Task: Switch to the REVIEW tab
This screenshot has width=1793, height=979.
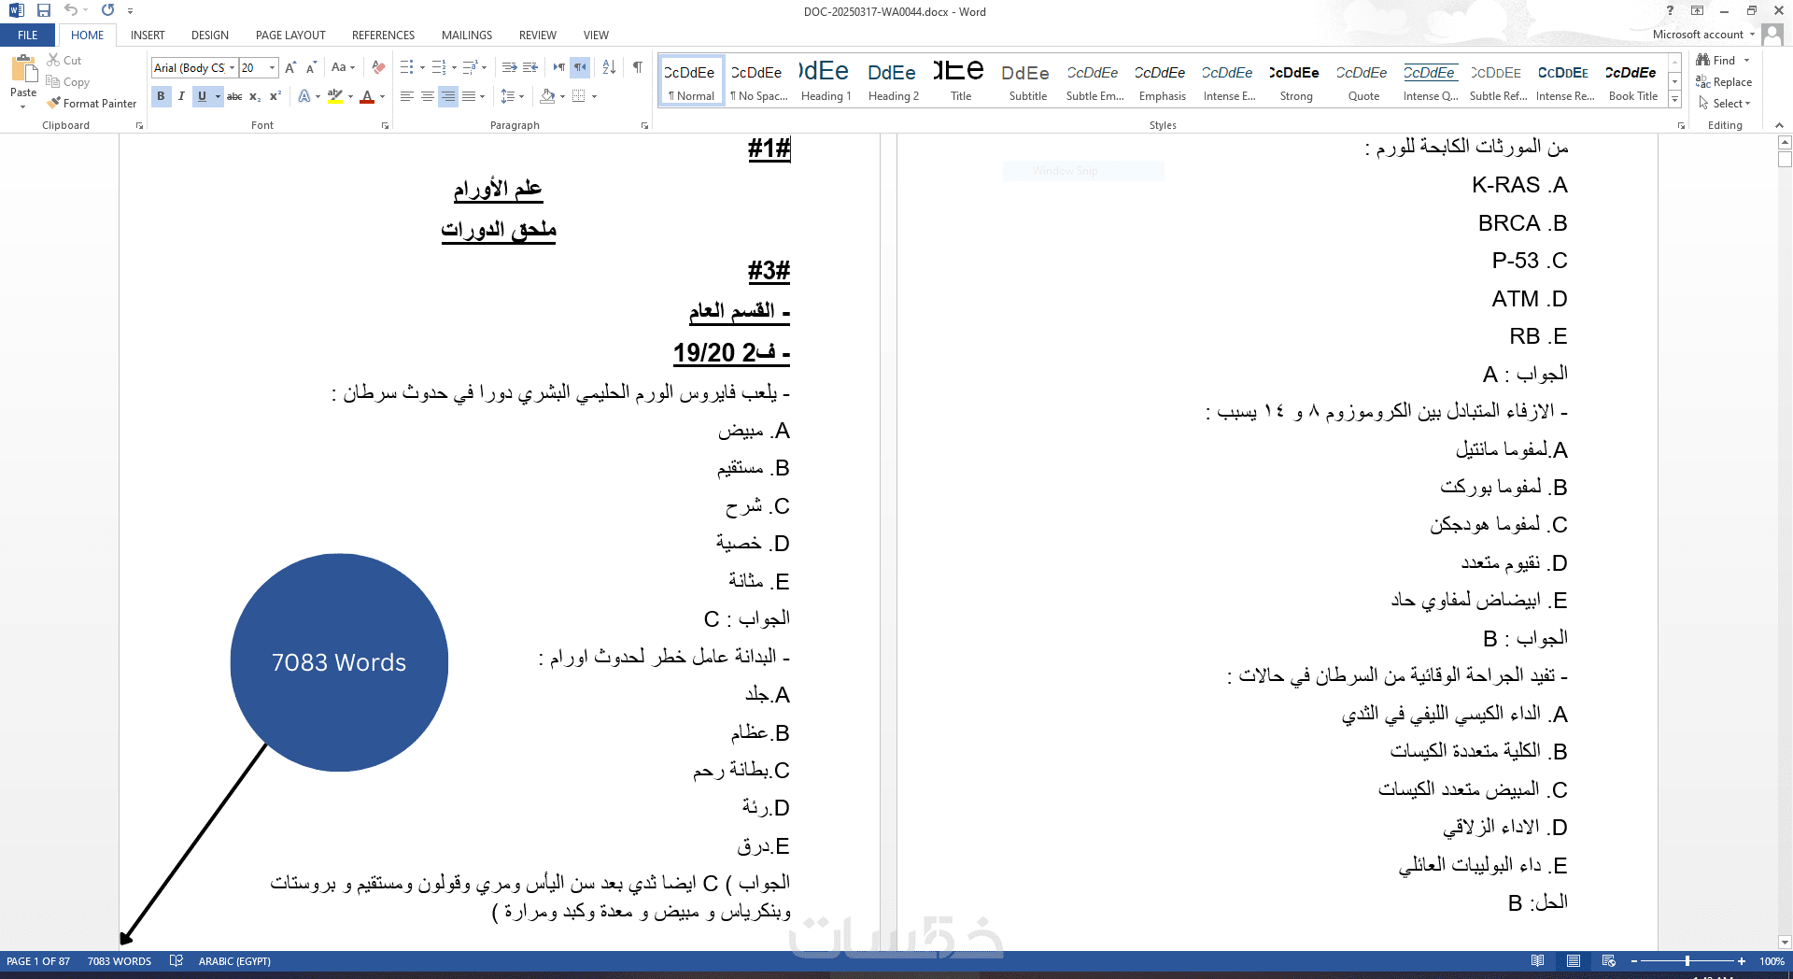Action: click(x=537, y=35)
